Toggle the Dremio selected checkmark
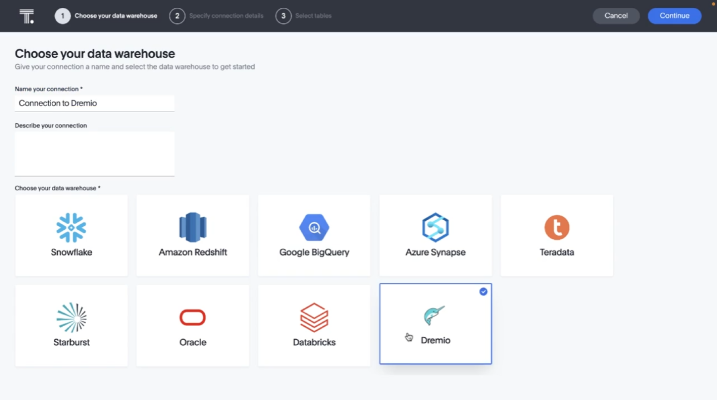 tap(483, 292)
